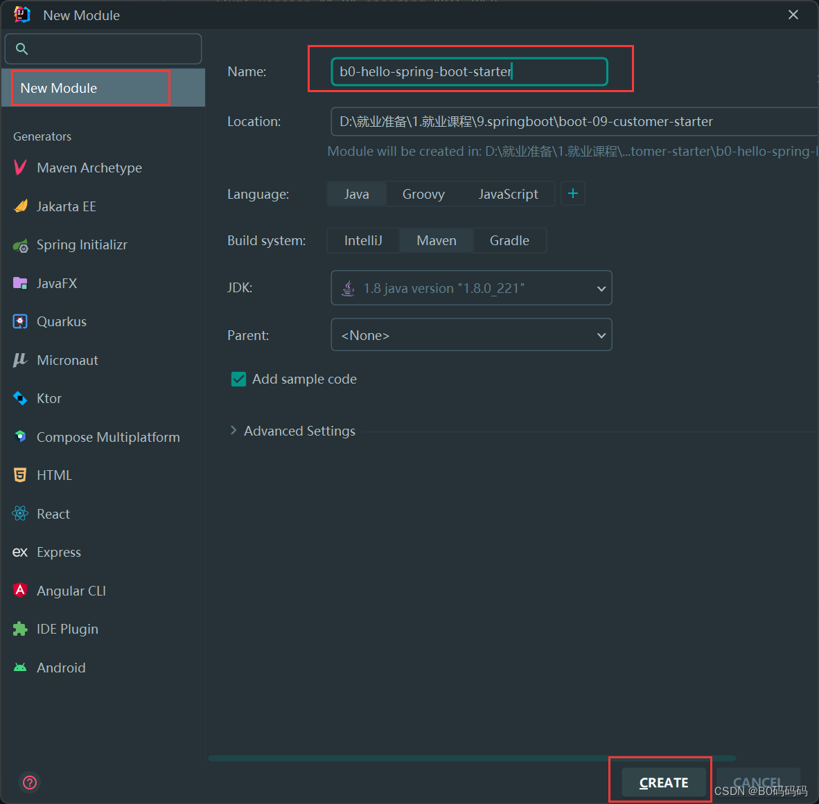Click the Location path field
The image size is (819, 804).
click(574, 122)
